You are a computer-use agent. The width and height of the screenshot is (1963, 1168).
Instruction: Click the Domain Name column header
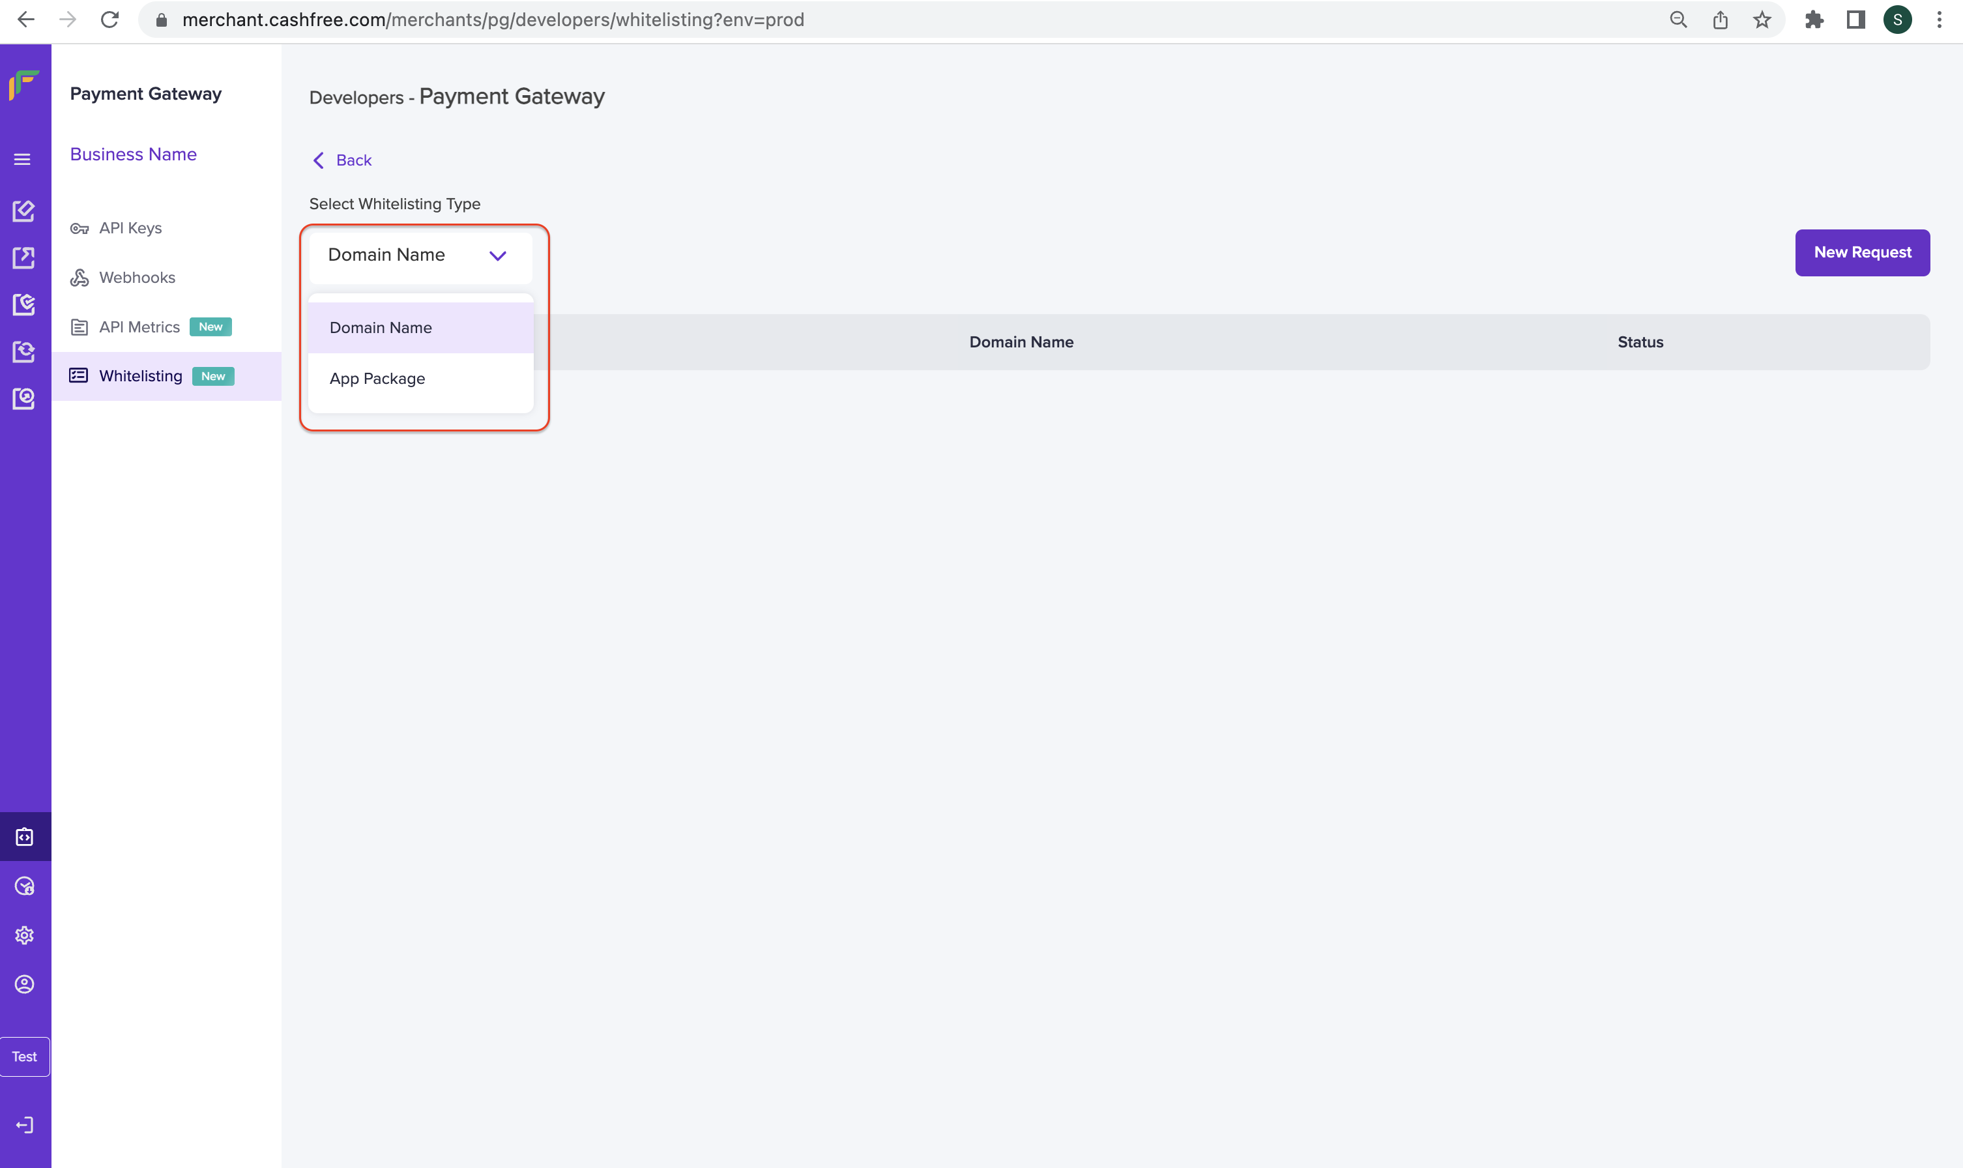pos(1021,342)
